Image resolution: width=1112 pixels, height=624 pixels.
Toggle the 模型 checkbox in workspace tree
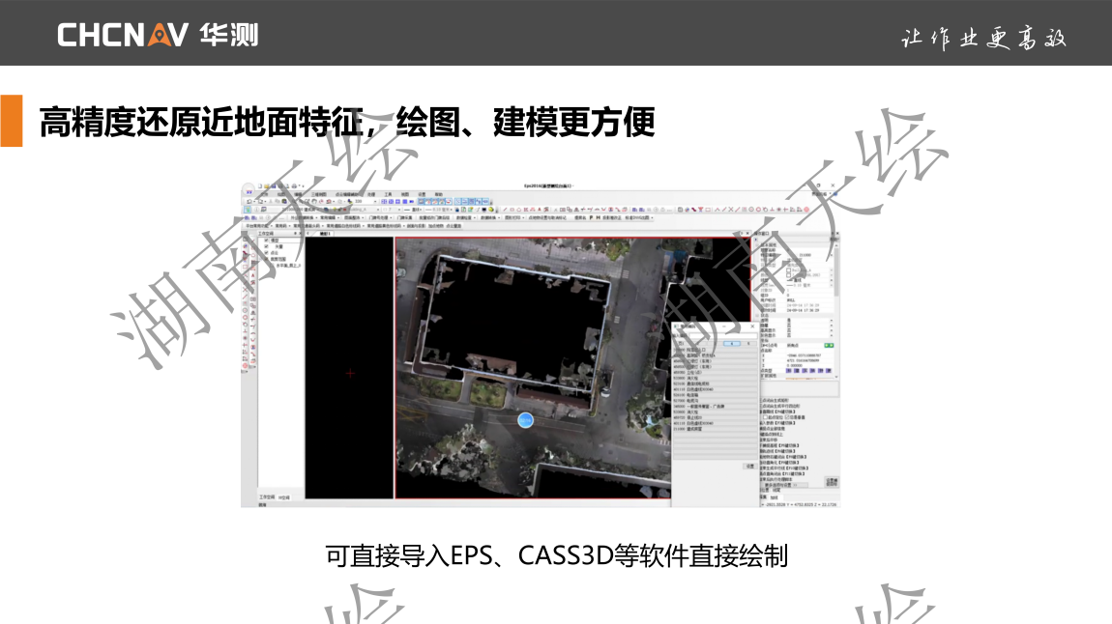coord(267,240)
